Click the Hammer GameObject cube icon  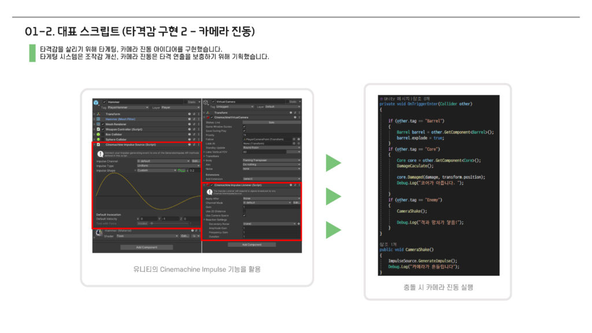[96, 102]
